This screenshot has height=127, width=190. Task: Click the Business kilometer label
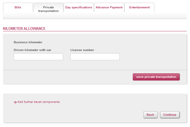(x=28, y=42)
